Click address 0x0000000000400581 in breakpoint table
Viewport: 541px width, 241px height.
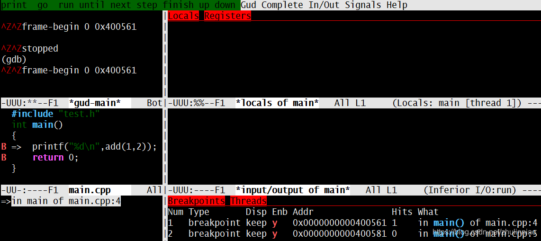[x=340, y=234]
